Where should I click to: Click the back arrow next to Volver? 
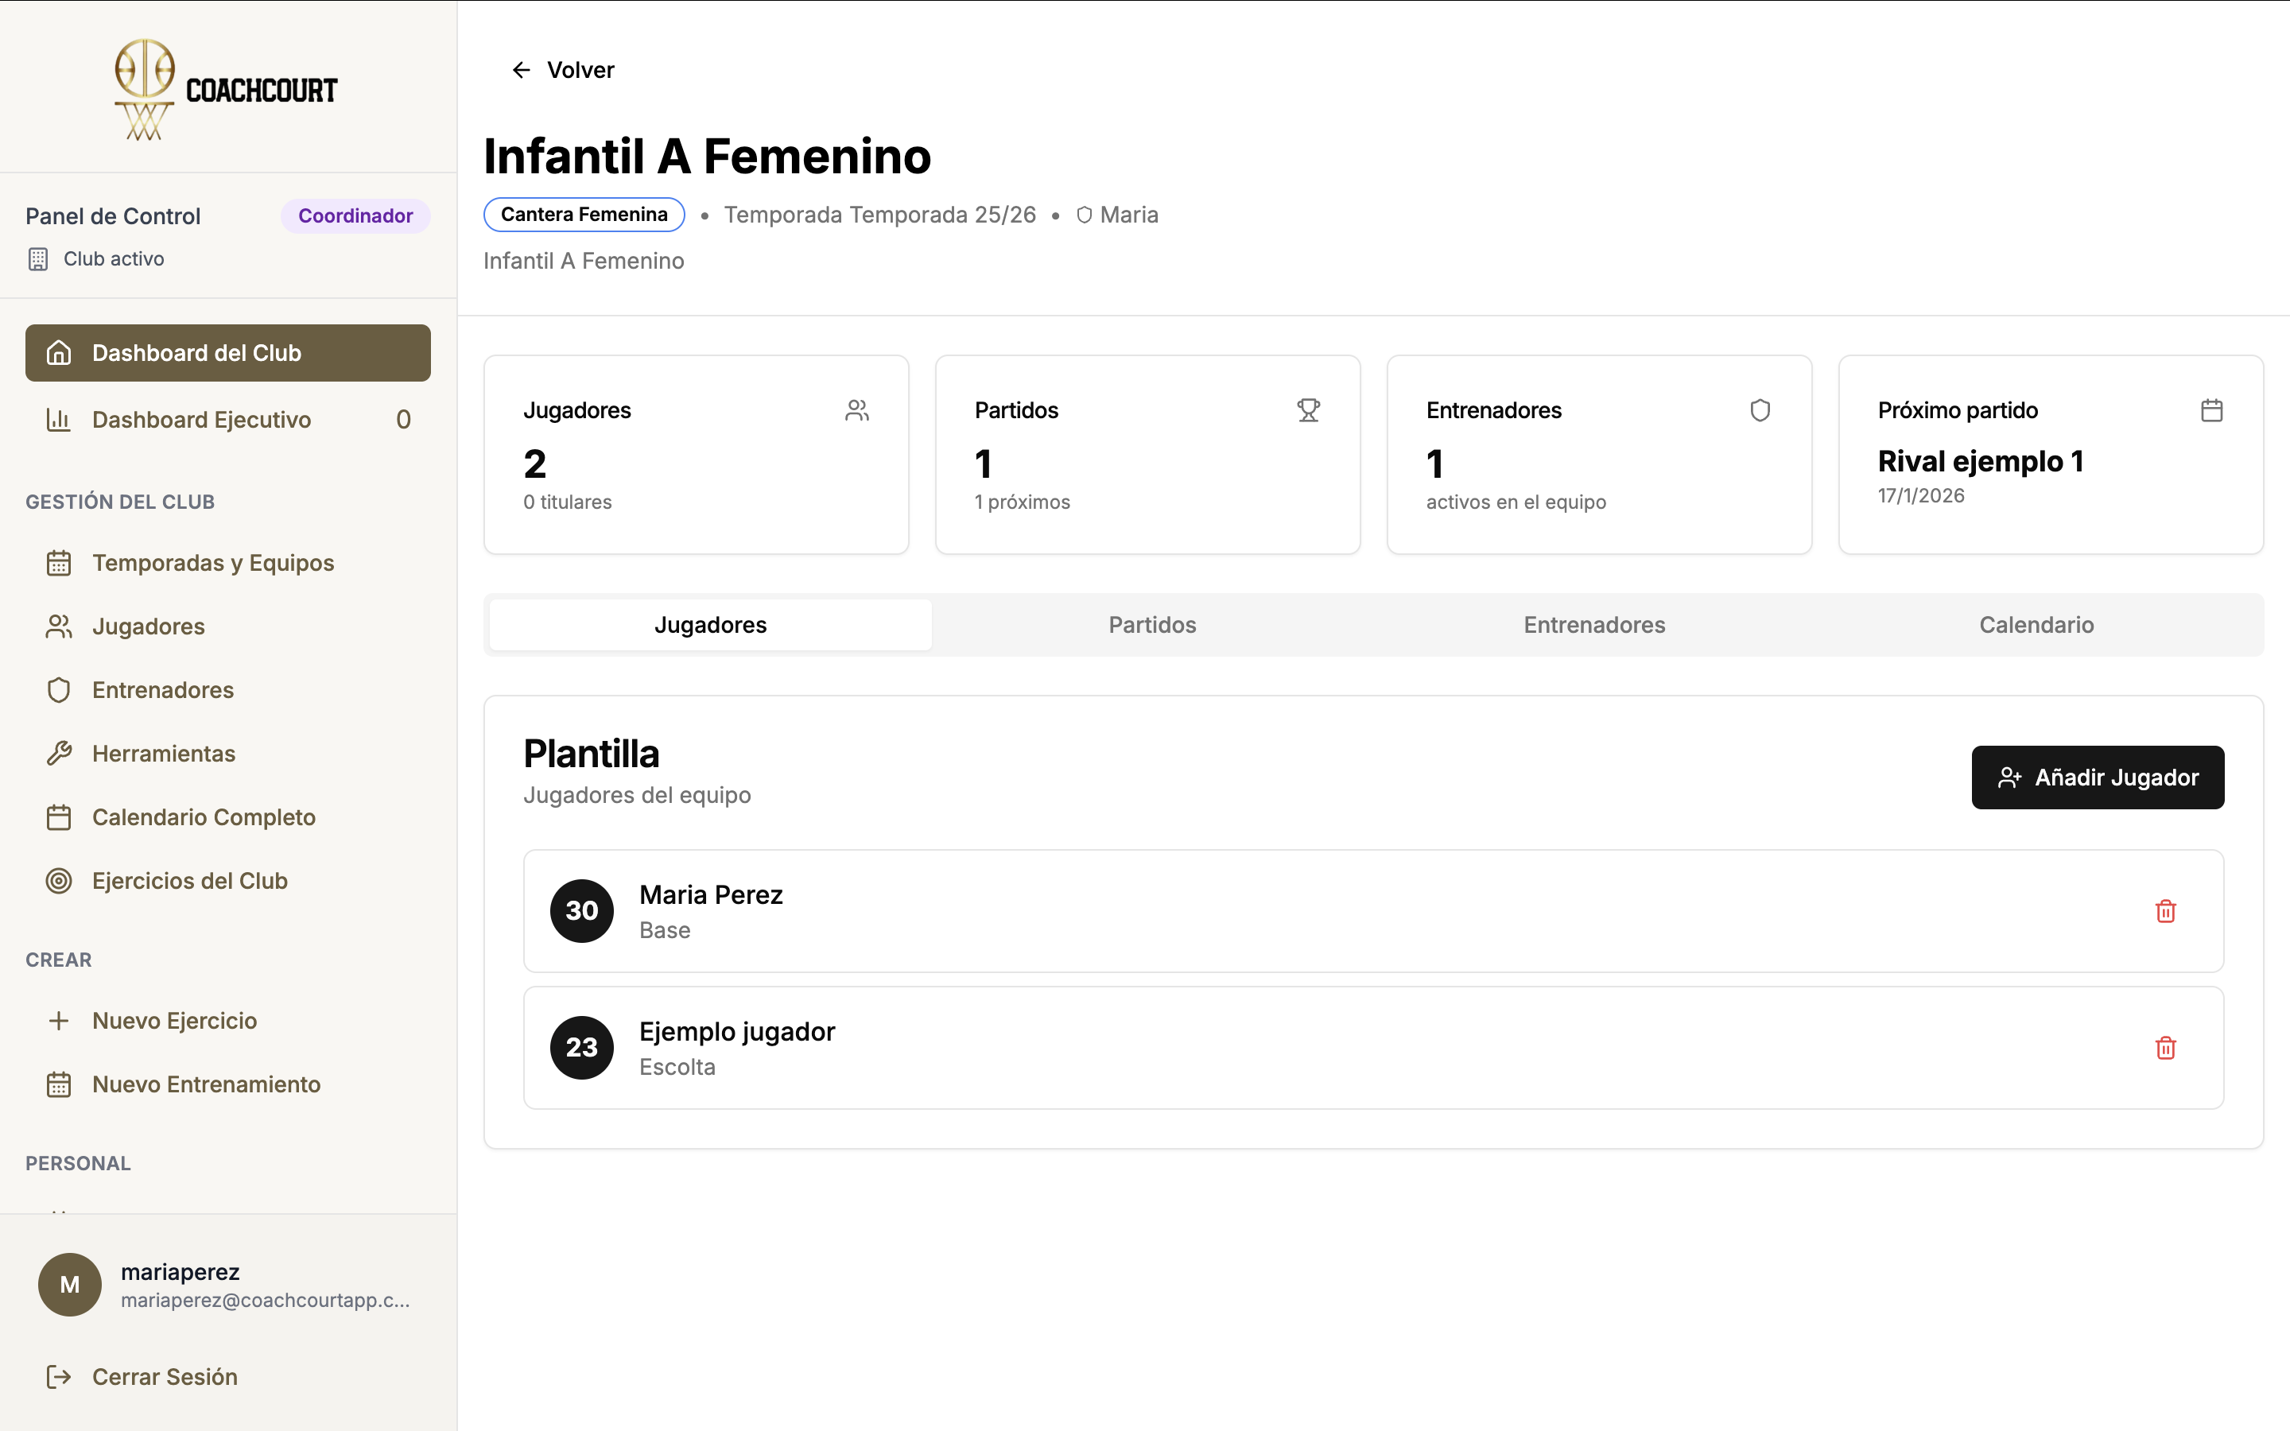[522, 70]
